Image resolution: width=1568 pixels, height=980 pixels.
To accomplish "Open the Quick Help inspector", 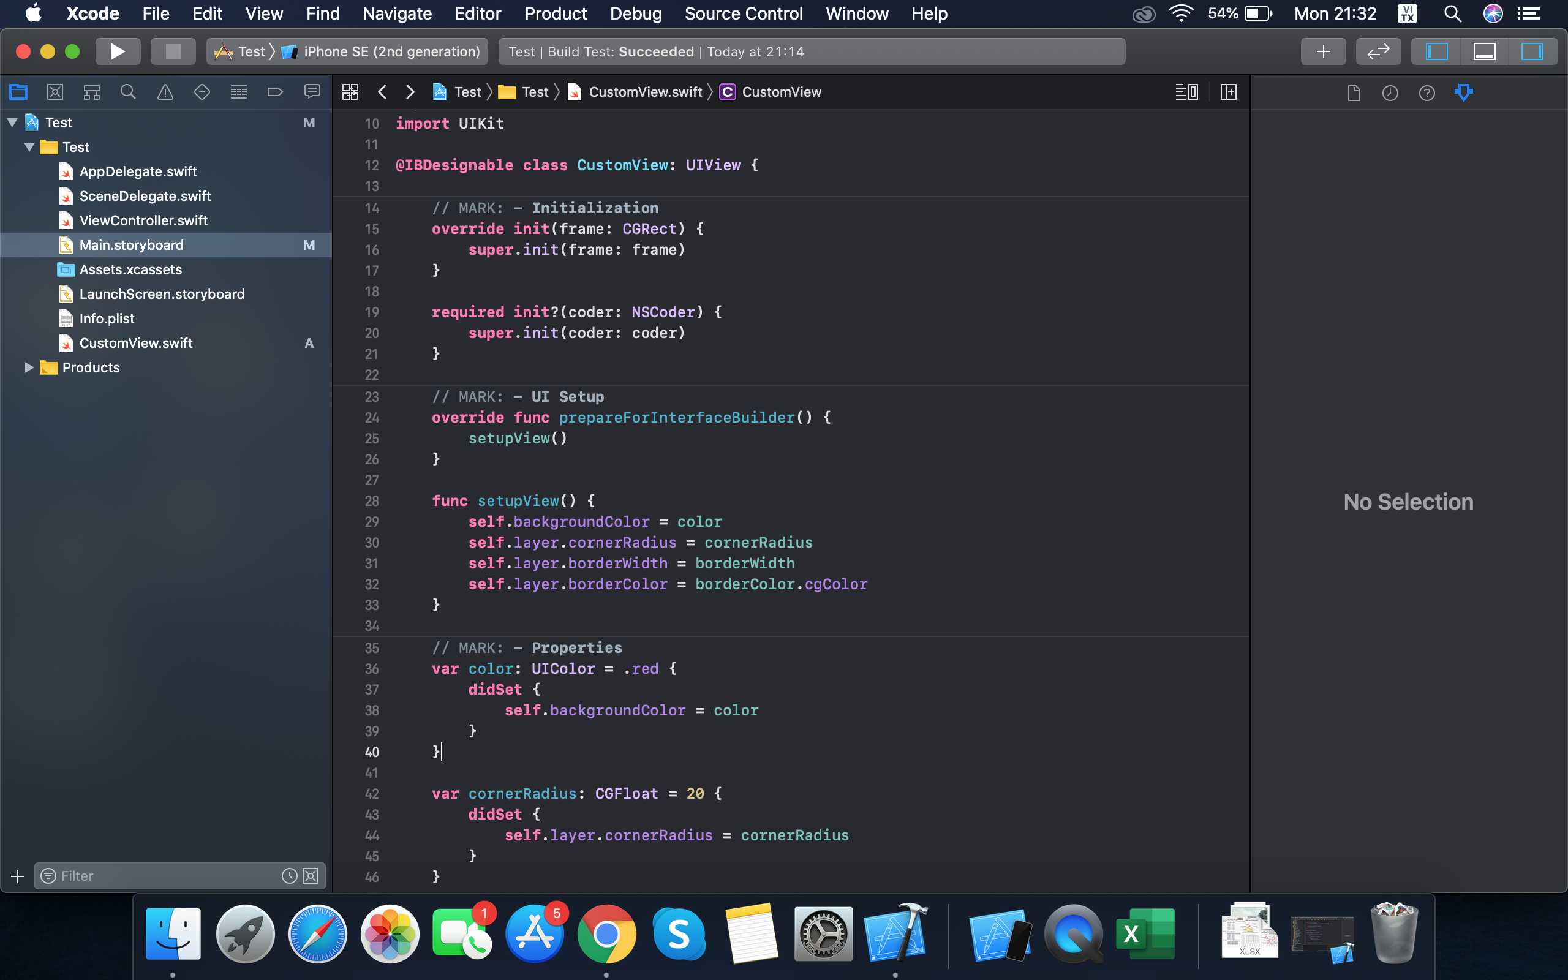I will pyautogui.click(x=1427, y=93).
